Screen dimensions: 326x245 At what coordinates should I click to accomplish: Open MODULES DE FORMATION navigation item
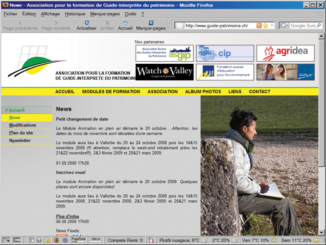pos(111,92)
